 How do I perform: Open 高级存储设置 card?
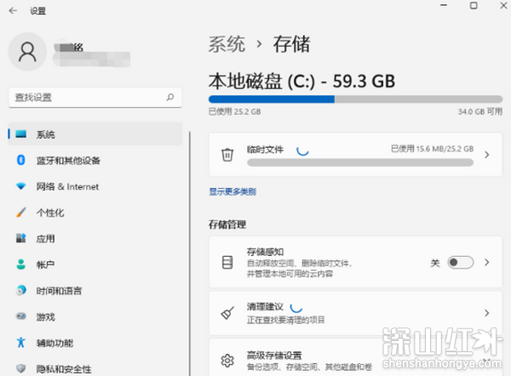pos(355,357)
